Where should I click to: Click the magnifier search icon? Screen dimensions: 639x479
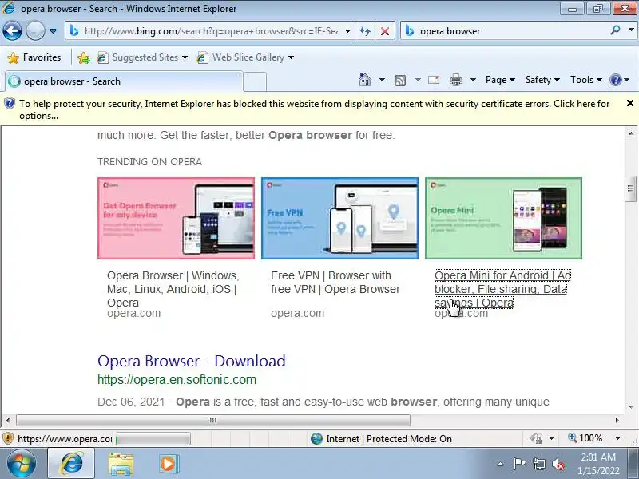pos(615,30)
